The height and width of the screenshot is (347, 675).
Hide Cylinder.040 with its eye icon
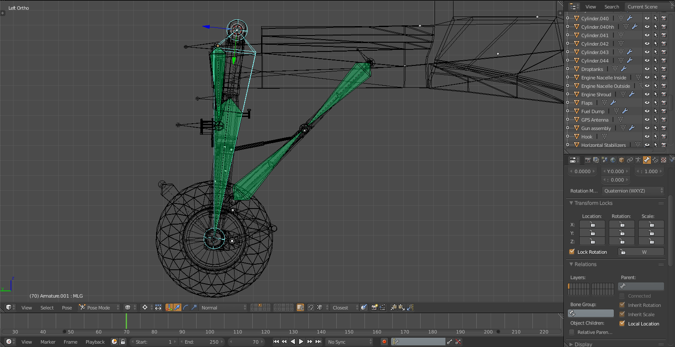(647, 18)
